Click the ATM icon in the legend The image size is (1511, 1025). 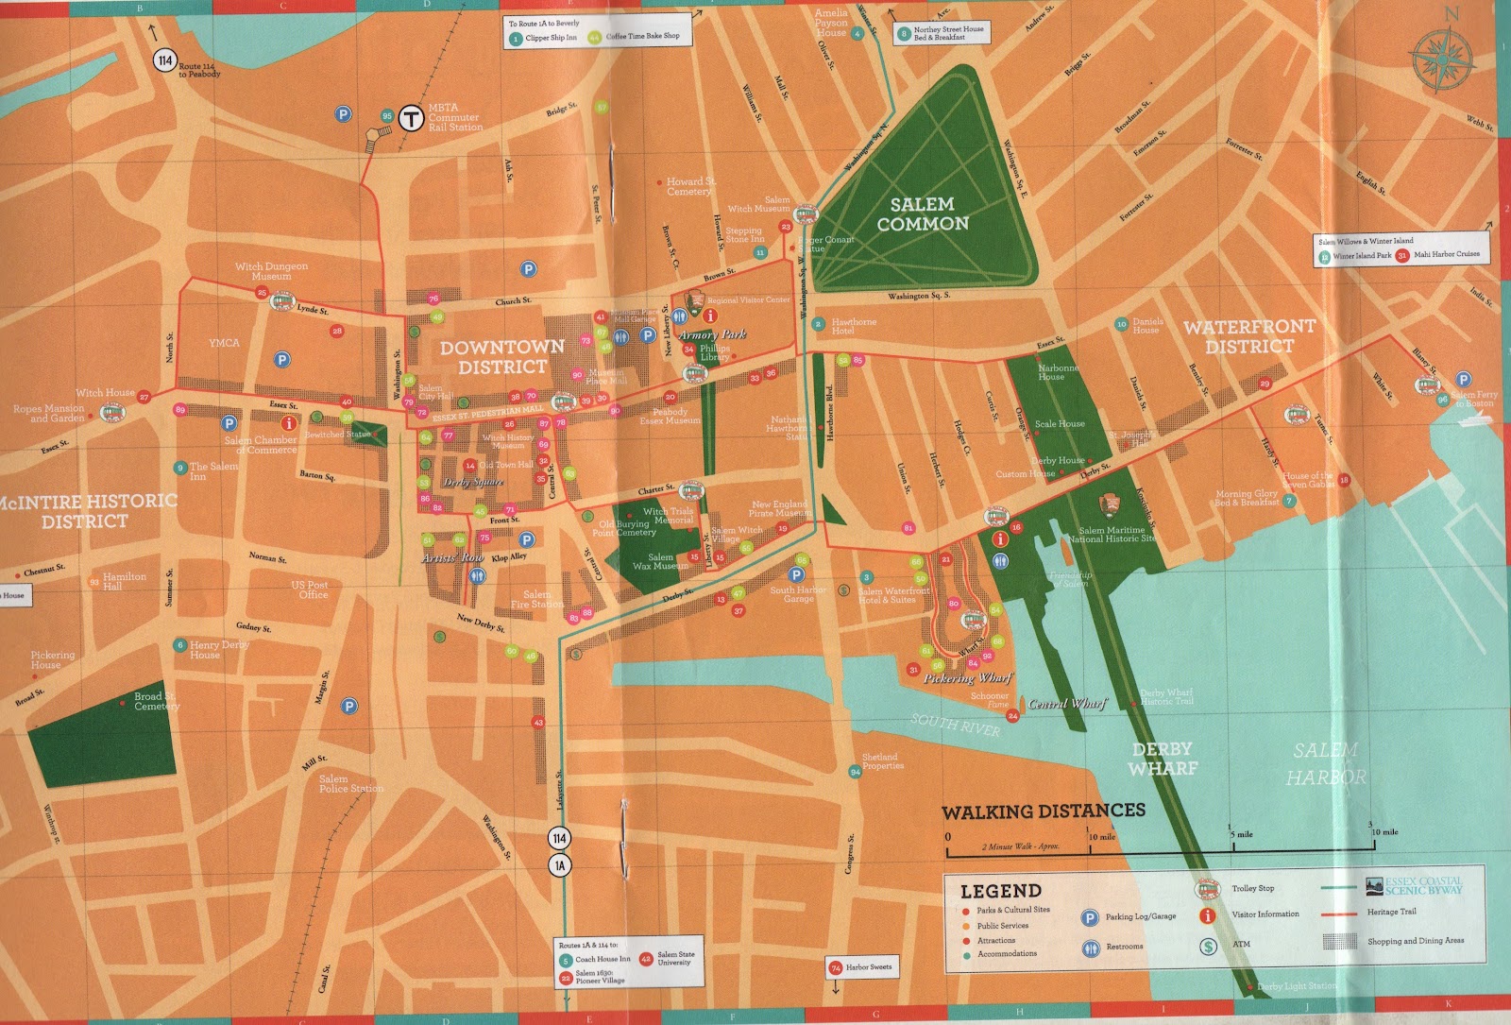[1208, 945]
